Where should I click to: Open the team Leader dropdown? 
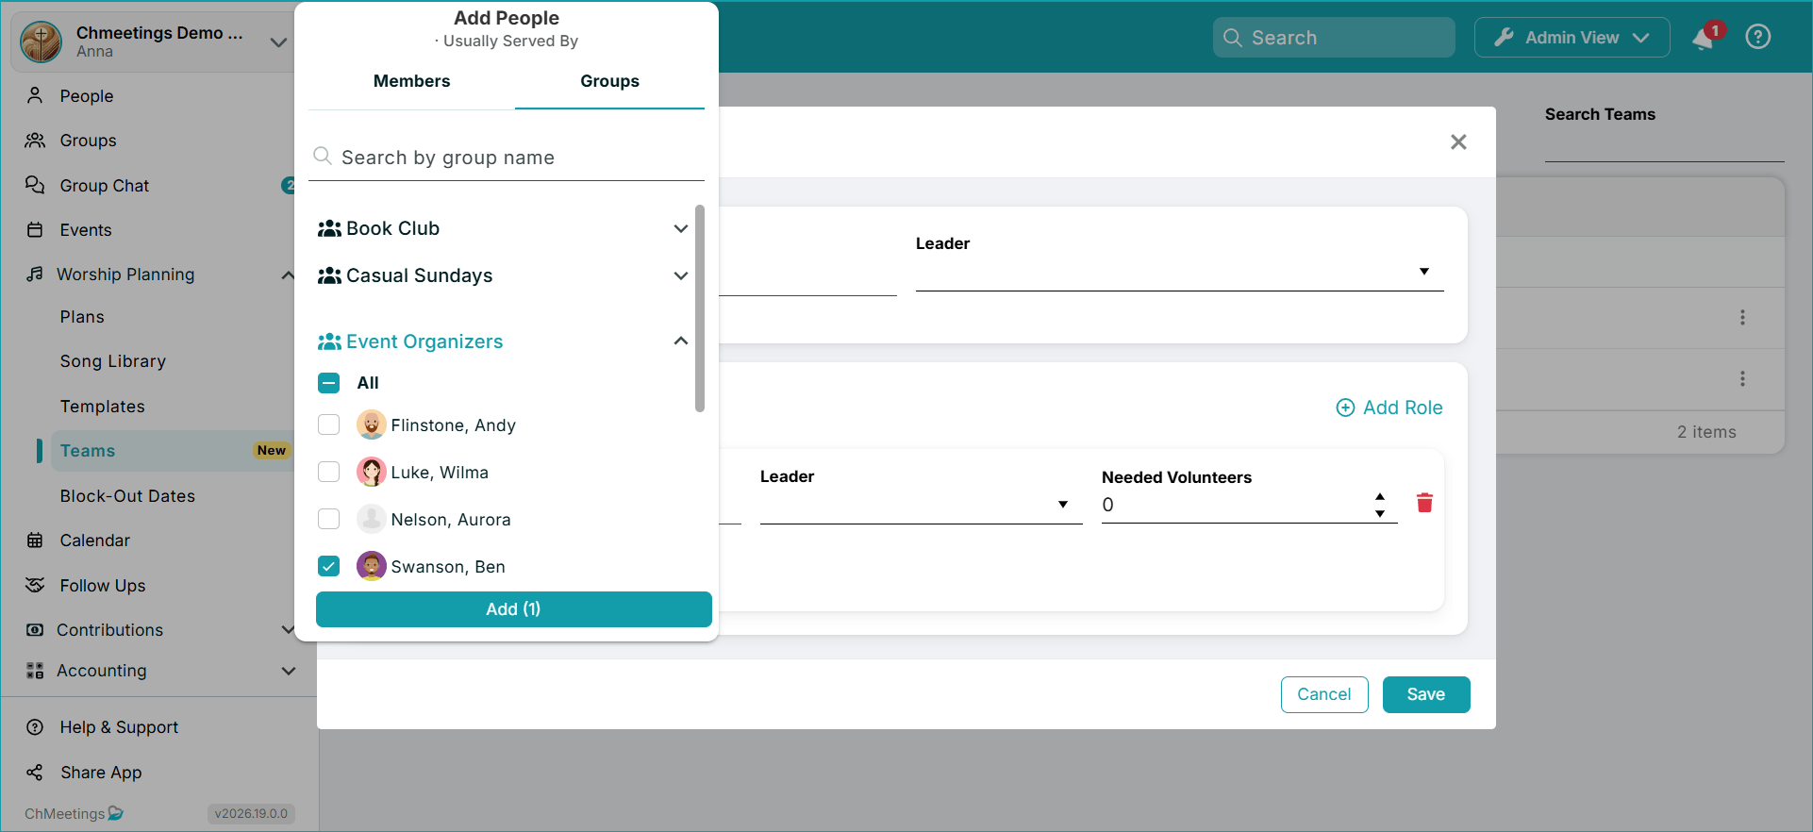pyautogui.click(x=1179, y=272)
